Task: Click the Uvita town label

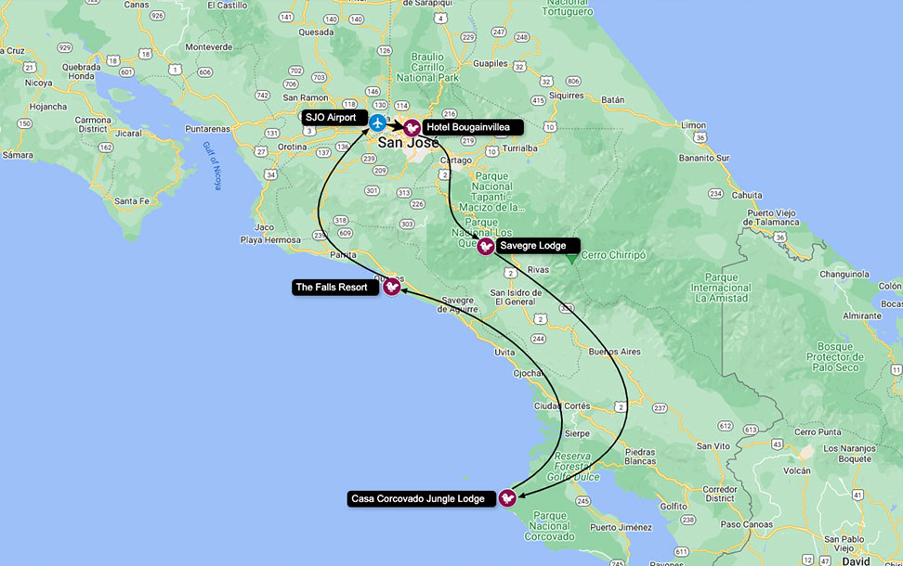Action: [504, 352]
